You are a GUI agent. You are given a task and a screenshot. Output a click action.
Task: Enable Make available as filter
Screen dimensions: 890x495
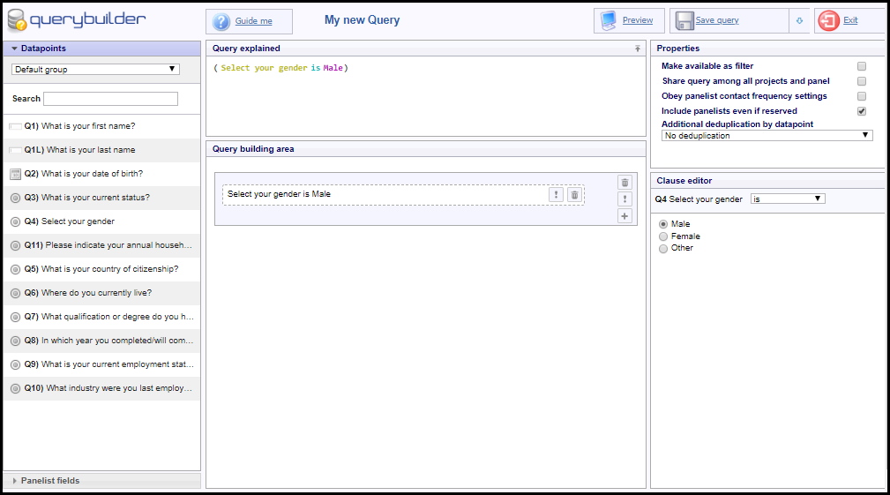[862, 66]
